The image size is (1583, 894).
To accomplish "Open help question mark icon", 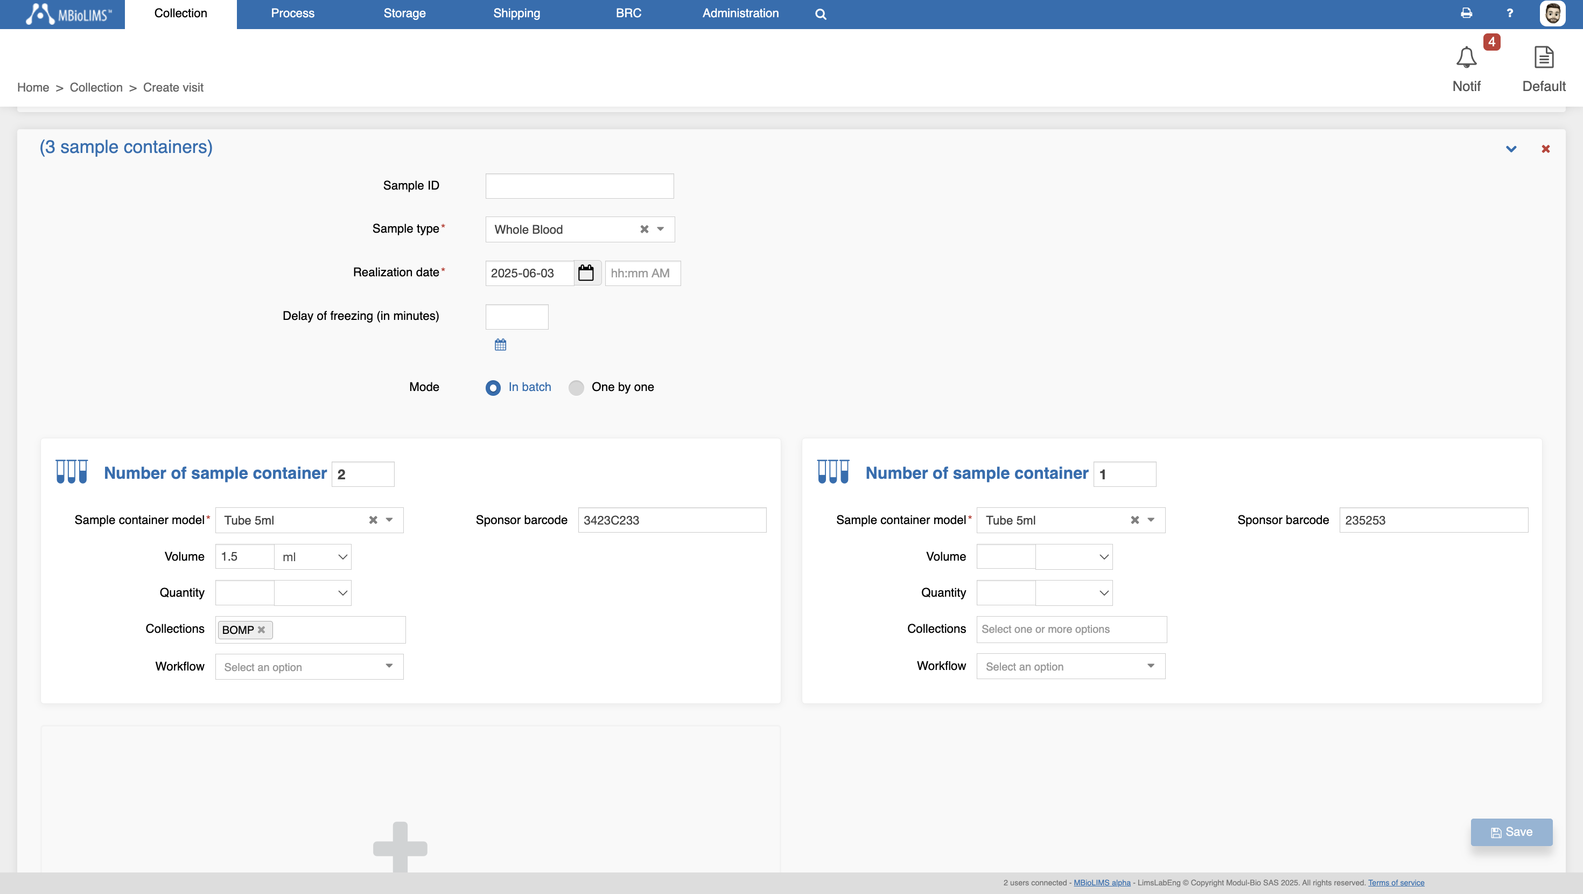I will (1509, 13).
